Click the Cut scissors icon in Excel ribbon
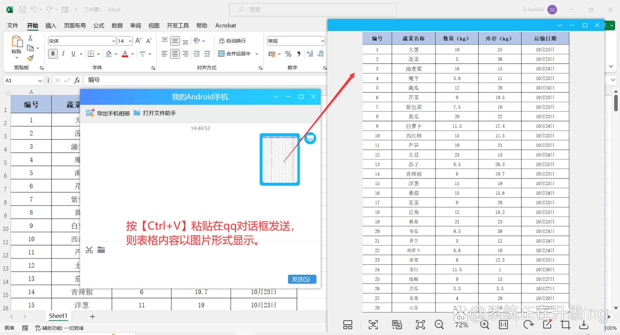Screen dimensions: 620x335 click(30, 38)
